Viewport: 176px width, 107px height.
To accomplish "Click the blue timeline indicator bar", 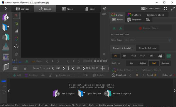I will tap(4, 81).
